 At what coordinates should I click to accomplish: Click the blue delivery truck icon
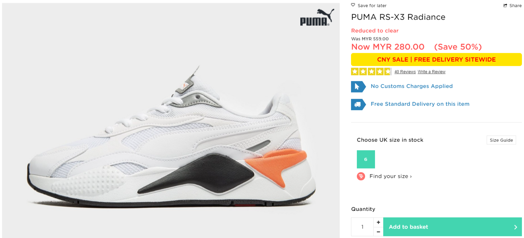tap(358, 104)
